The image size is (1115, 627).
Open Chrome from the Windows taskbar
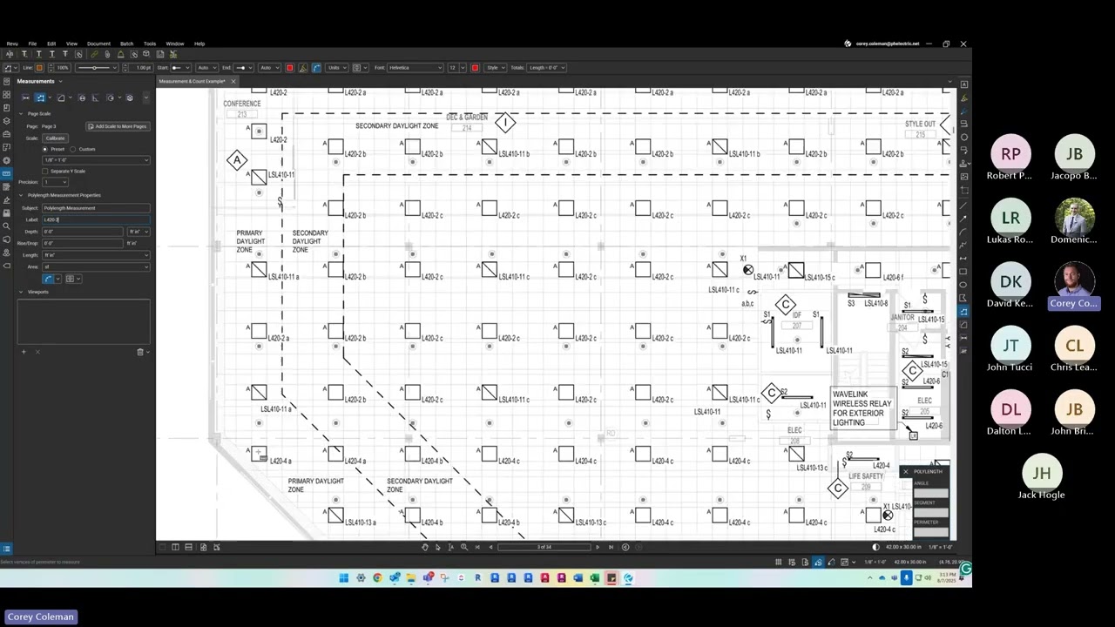(377, 577)
